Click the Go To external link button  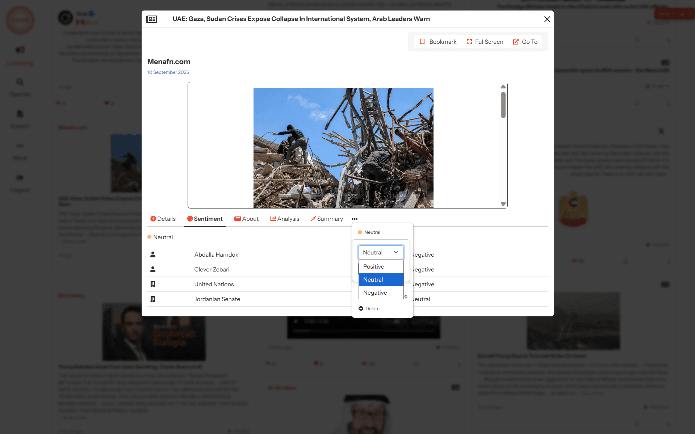525,42
